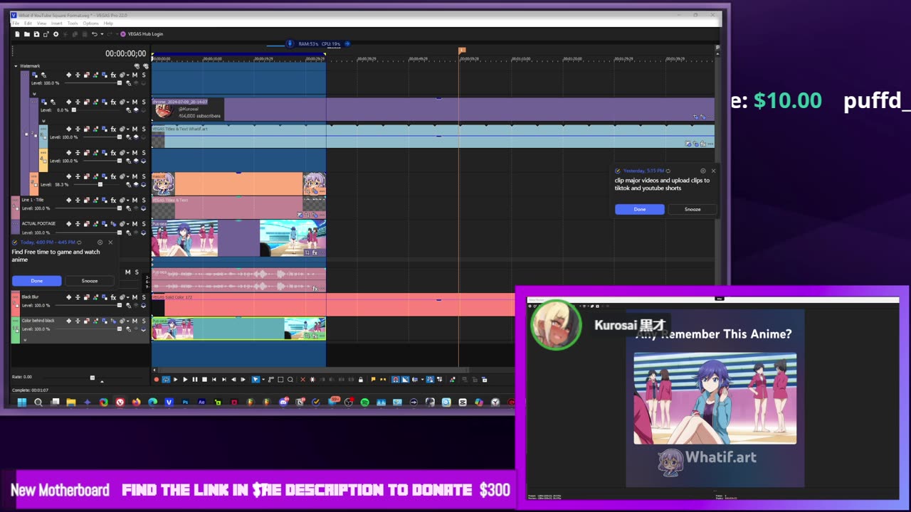
Task: Start recording with the red Record button
Action: [x=157, y=379]
